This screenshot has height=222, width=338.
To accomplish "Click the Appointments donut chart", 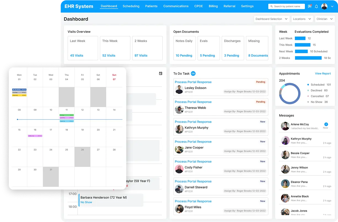I will click(290, 94).
